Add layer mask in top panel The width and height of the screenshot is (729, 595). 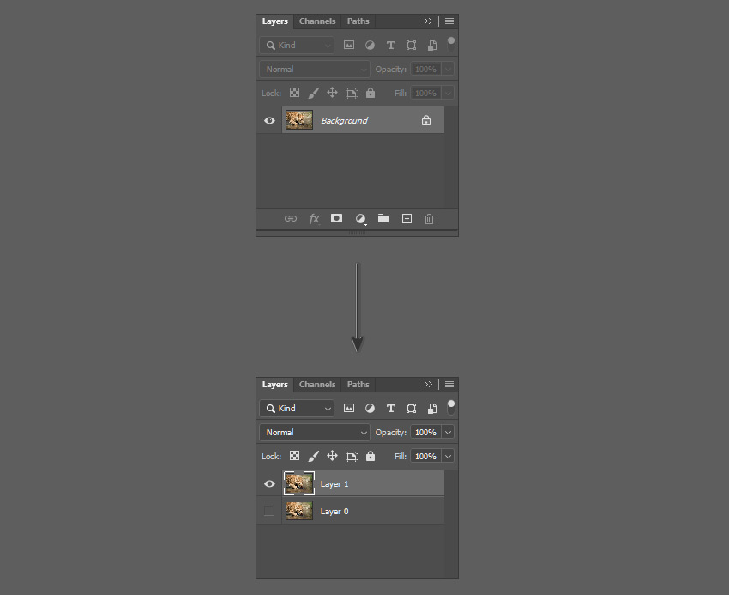coord(336,218)
